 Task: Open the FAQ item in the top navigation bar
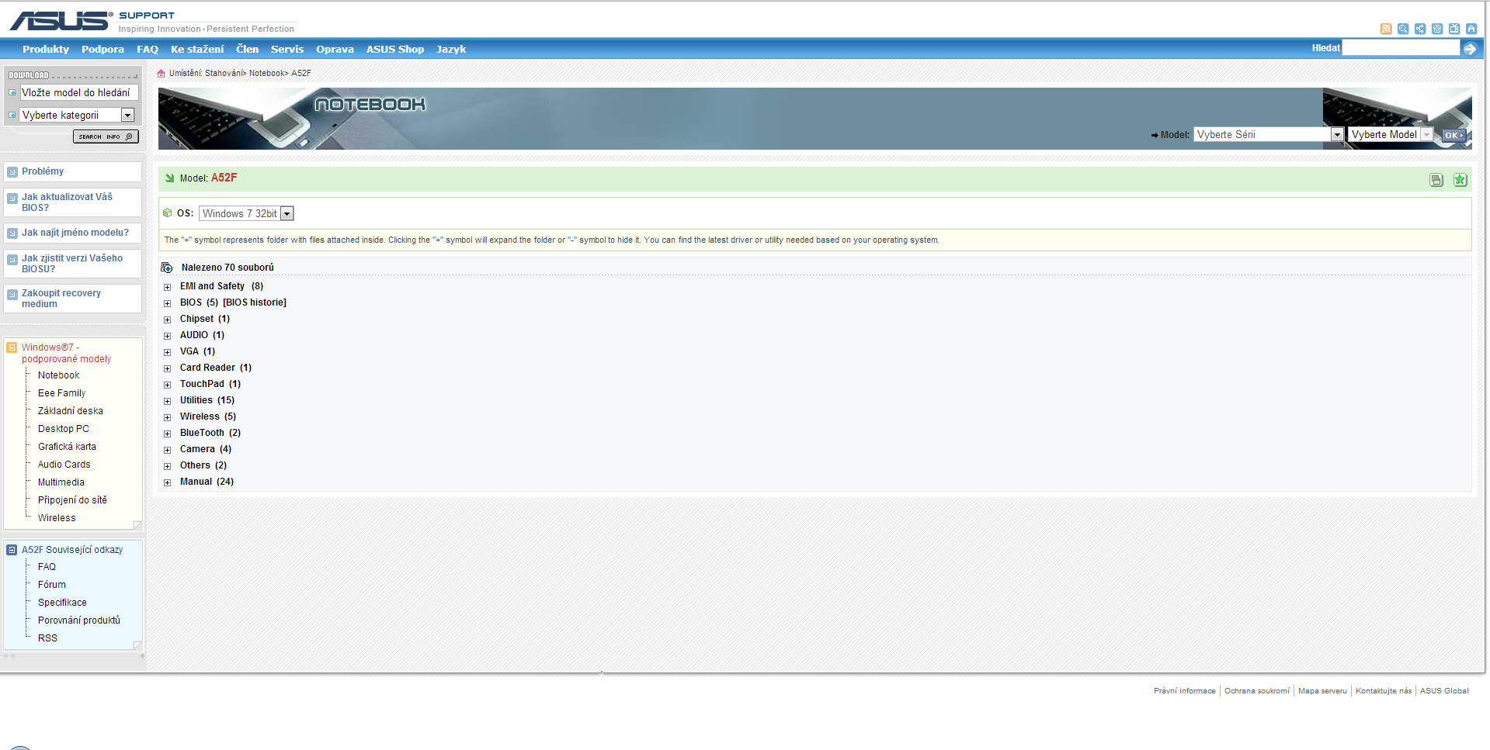[x=148, y=49]
